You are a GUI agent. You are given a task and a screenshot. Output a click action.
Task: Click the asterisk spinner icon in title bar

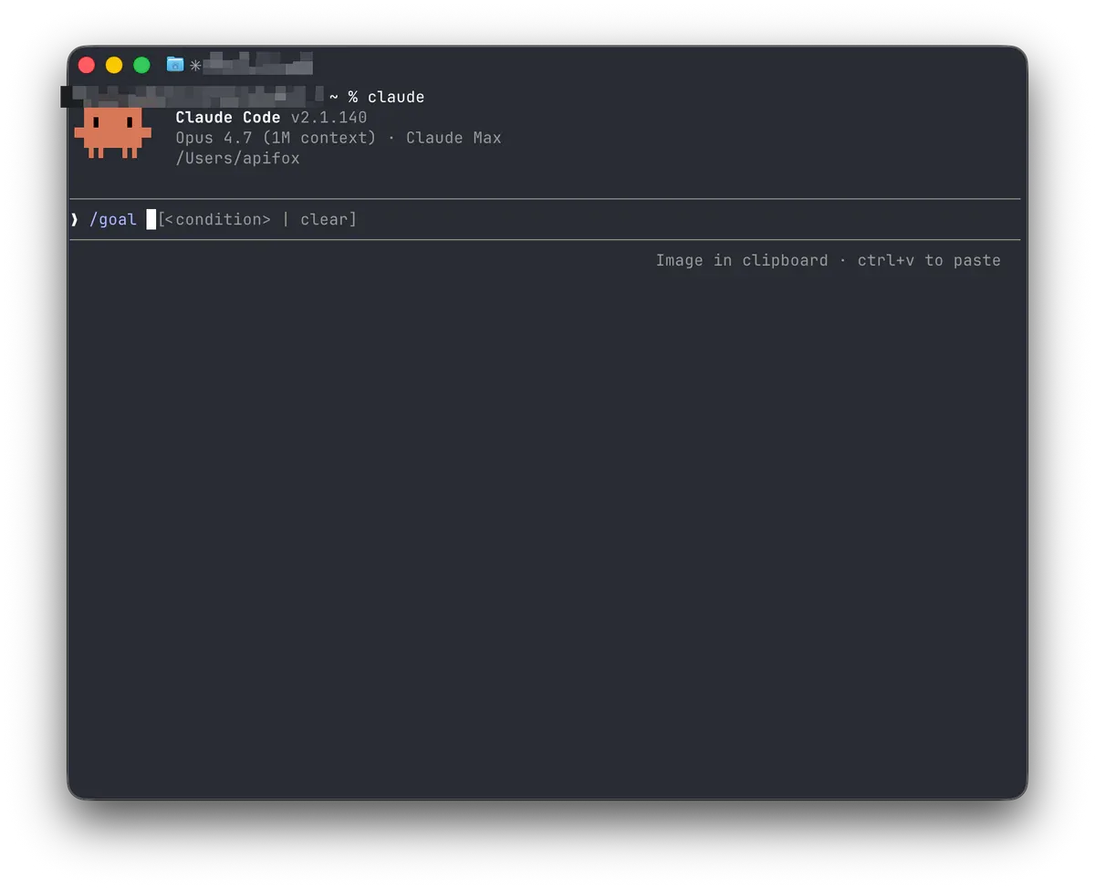point(195,65)
